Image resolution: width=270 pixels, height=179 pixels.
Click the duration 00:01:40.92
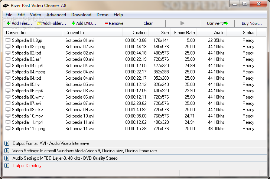pyautogui.click(x=136, y=110)
